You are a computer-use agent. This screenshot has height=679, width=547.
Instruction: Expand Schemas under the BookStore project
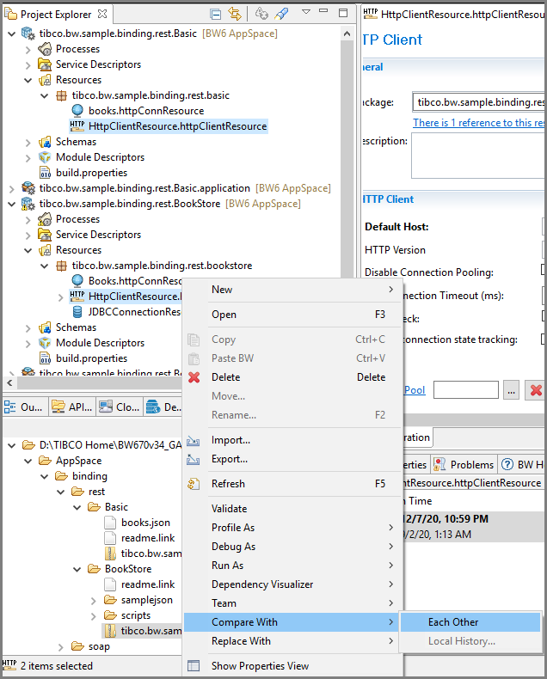click(28, 327)
